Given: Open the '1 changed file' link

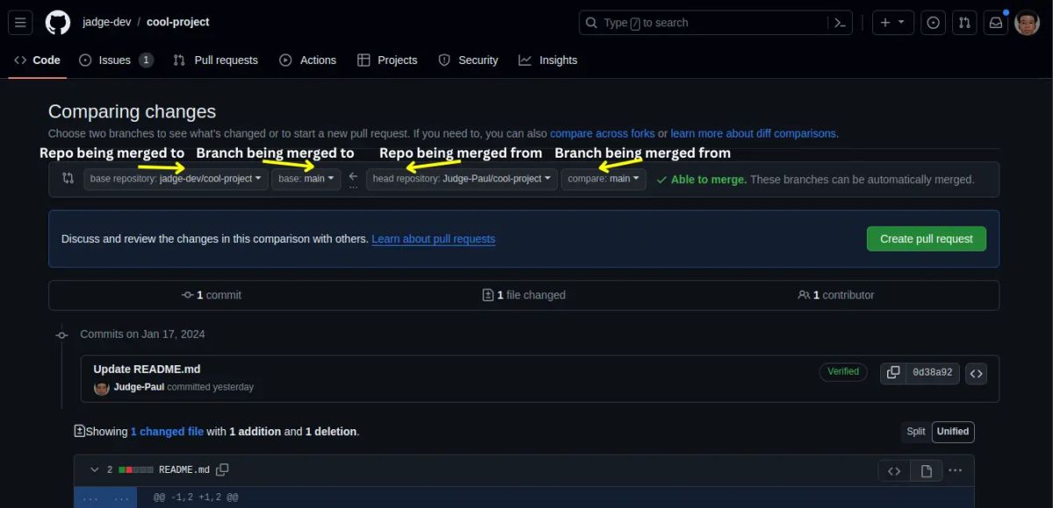Looking at the screenshot, I should (x=167, y=432).
